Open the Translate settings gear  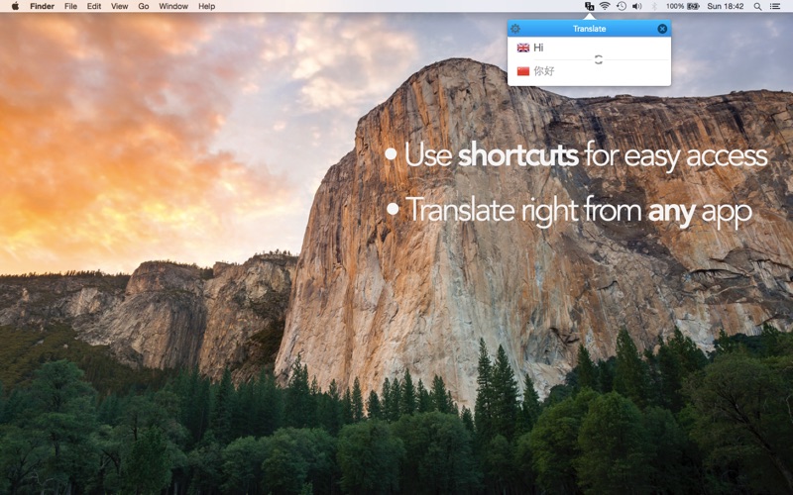514,29
